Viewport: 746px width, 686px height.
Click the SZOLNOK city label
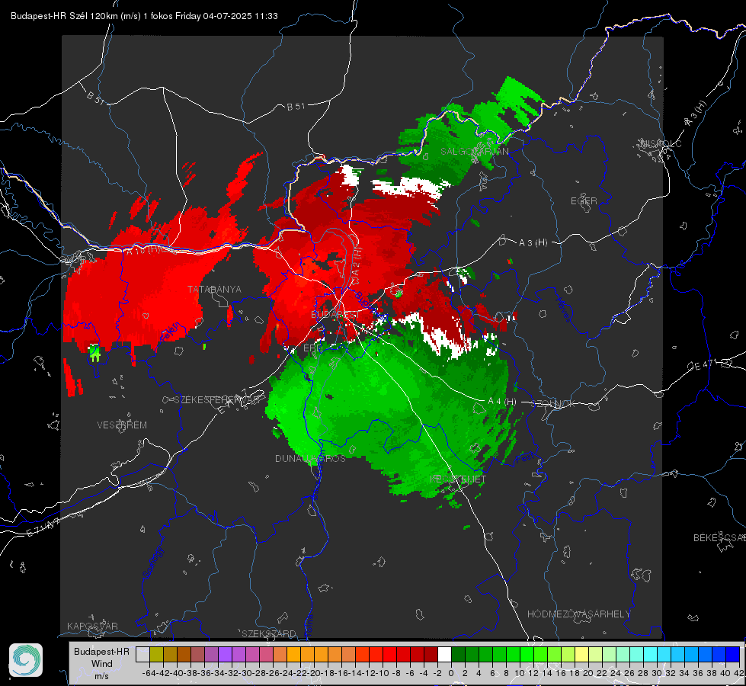coord(553,404)
